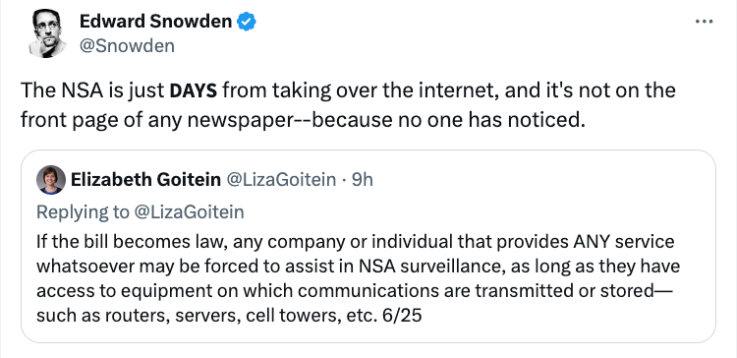Click the blue verified badge
Screen dimensions: 737x358
point(246,22)
